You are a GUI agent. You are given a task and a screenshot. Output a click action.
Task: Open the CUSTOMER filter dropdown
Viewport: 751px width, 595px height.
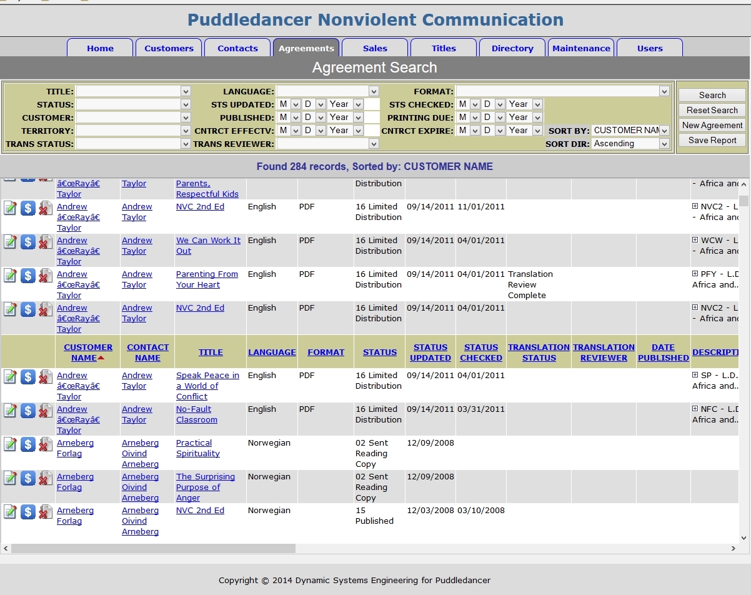(x=133, y=117)
